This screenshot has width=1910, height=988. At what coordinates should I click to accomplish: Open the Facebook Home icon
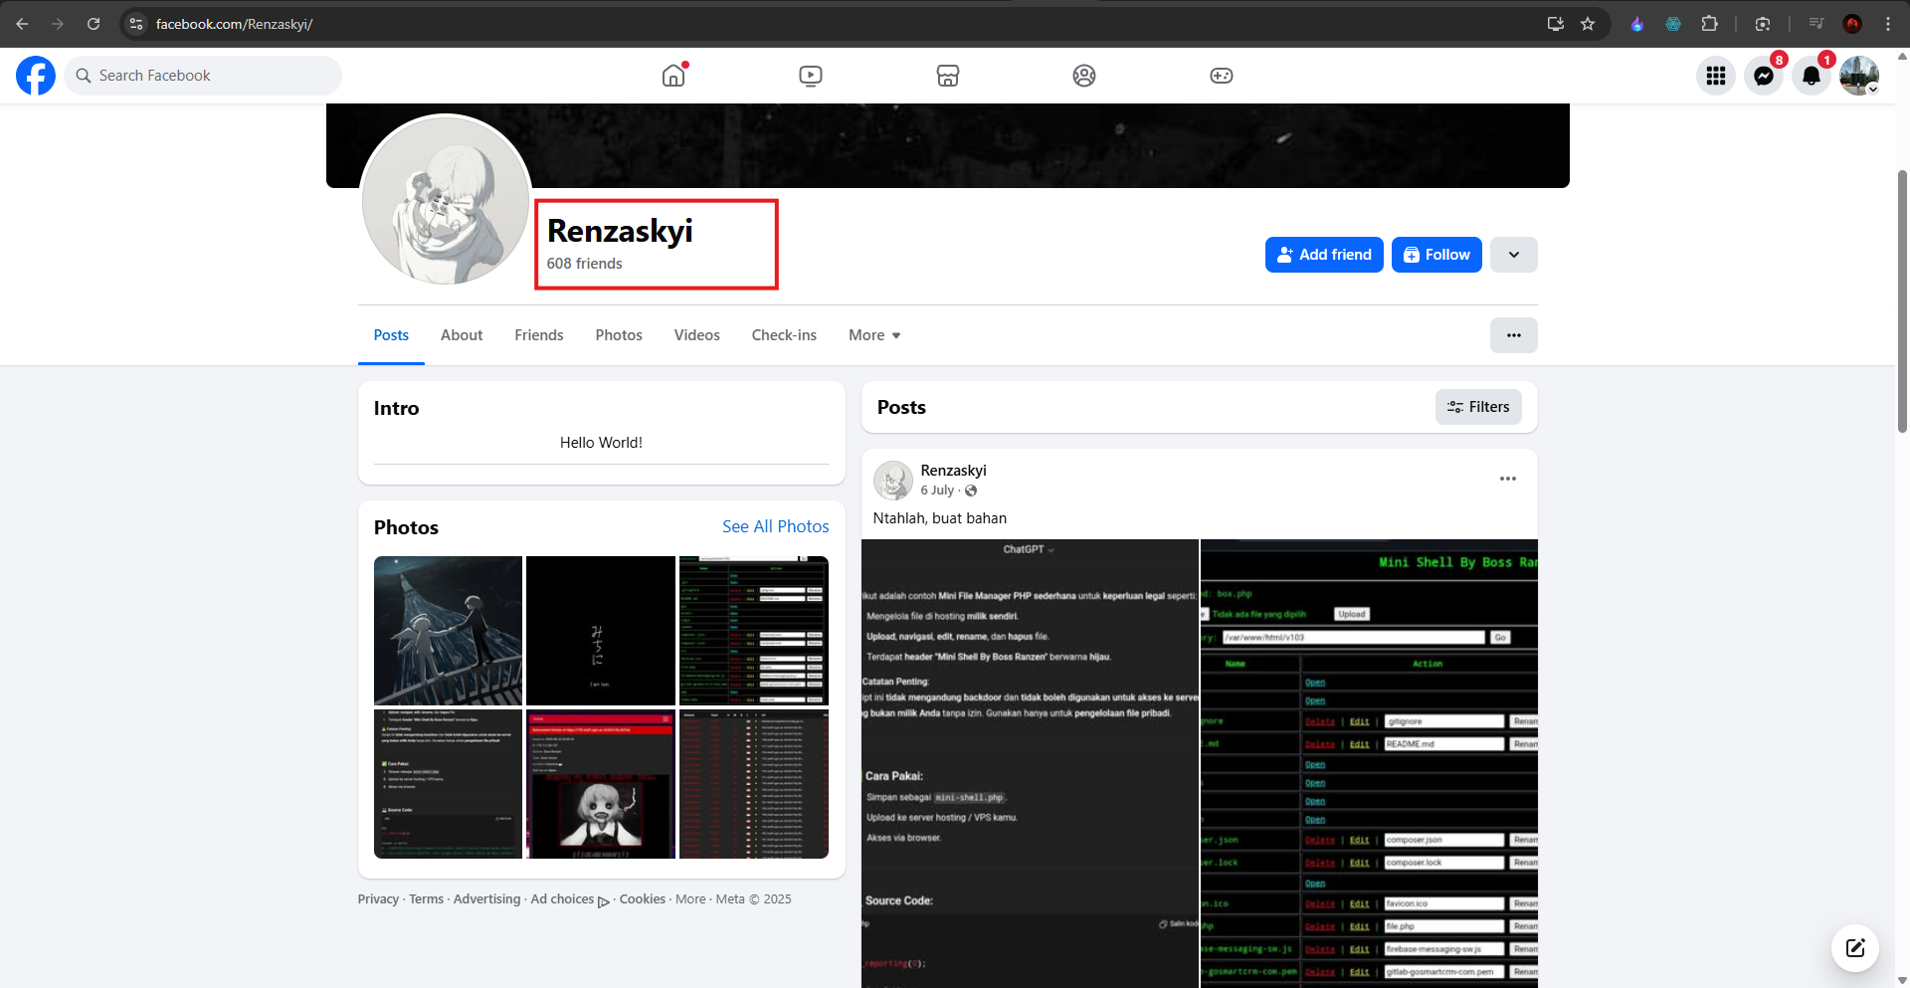[674, 76]
